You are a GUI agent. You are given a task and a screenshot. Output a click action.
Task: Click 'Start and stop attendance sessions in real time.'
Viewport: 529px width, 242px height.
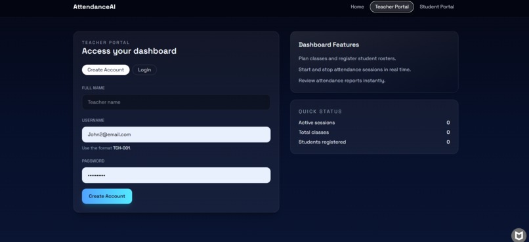tap(354, 70)
